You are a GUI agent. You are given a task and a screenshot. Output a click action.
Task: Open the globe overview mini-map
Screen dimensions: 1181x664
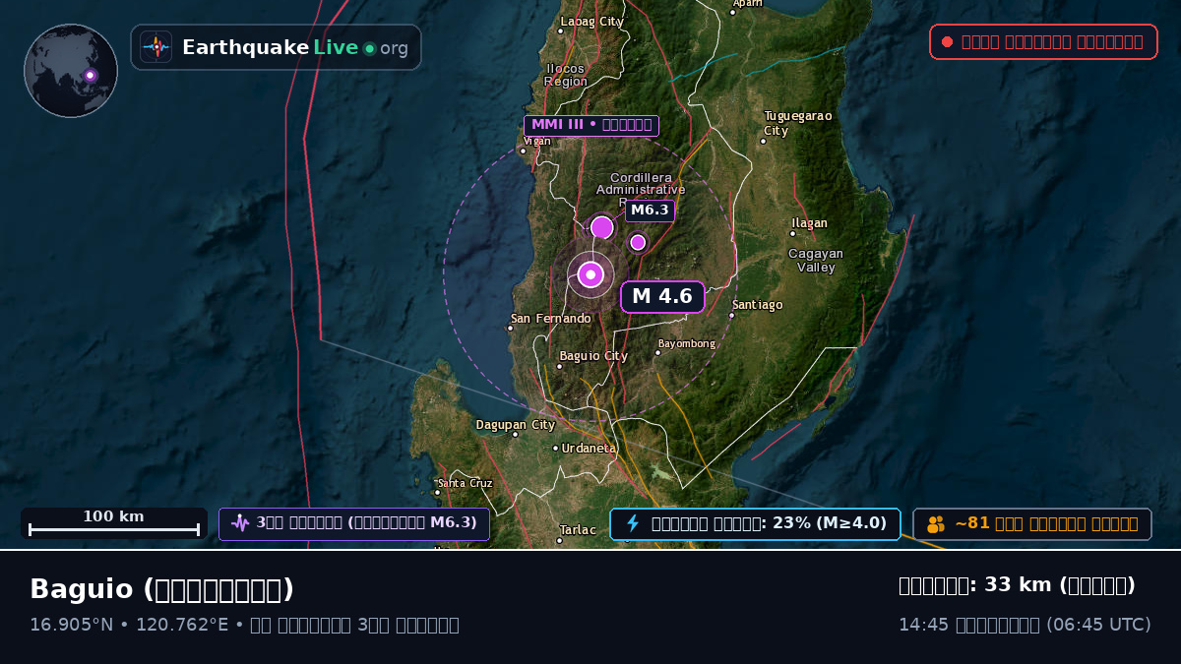[71, 71]
